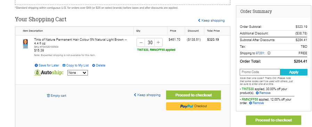The height and width of the screenshot is (127, 312).
Task: Apply the promo code
Action: 294,72
